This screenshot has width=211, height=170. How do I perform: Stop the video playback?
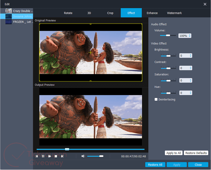click(56, 156)
